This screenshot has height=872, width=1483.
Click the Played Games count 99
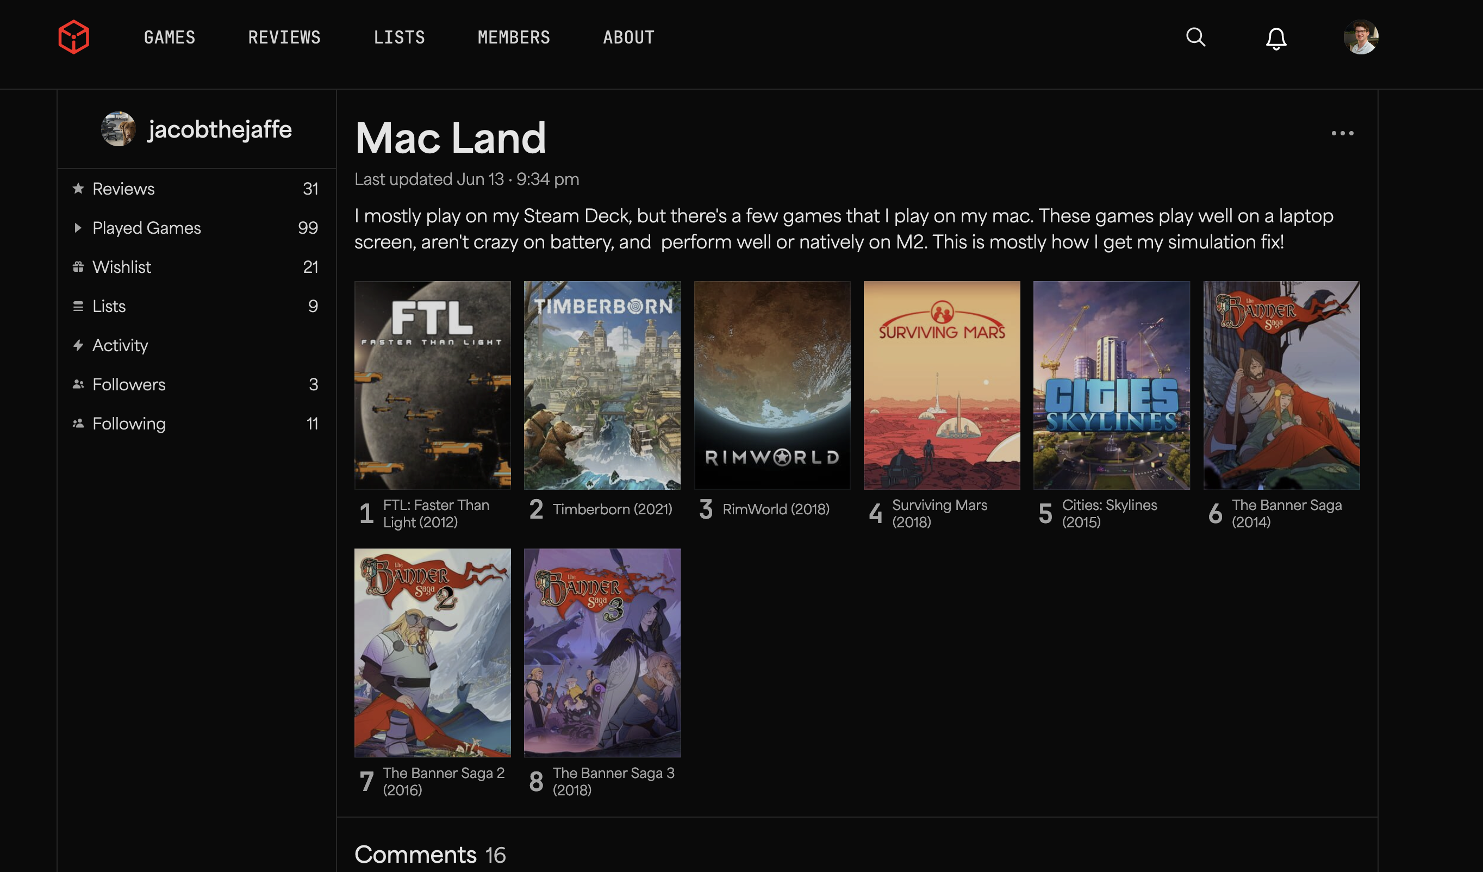click(308, 228)
